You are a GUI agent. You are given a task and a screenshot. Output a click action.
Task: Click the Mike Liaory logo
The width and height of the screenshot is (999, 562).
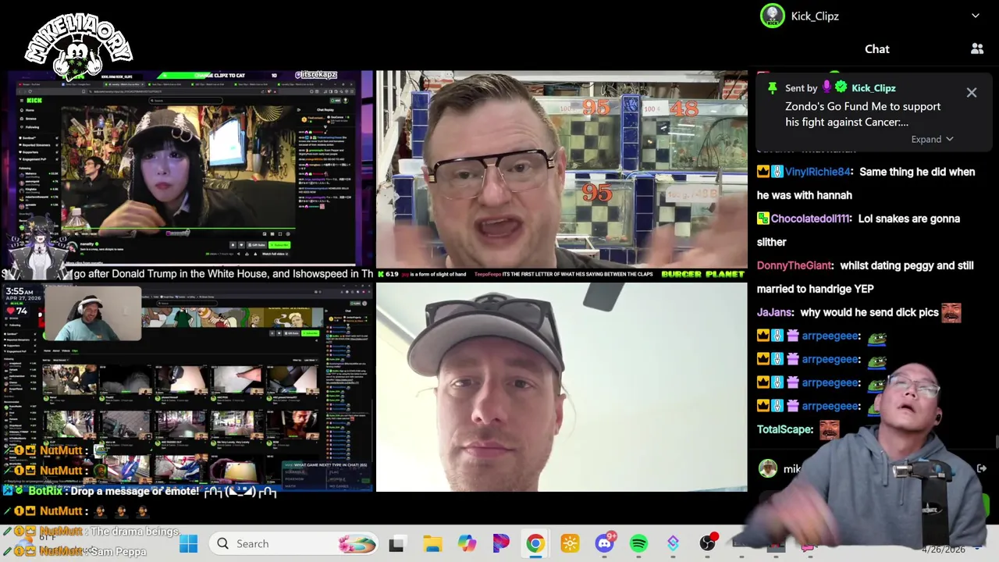[78, 45]
